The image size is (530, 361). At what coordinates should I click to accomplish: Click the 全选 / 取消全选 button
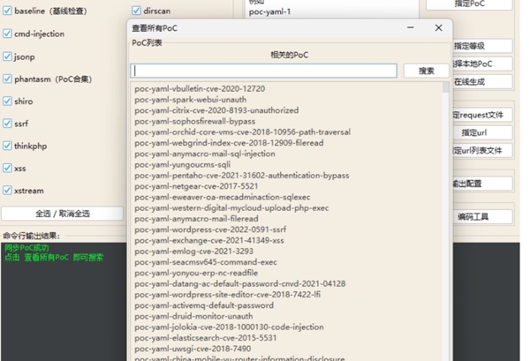click(x=63, y=214)
